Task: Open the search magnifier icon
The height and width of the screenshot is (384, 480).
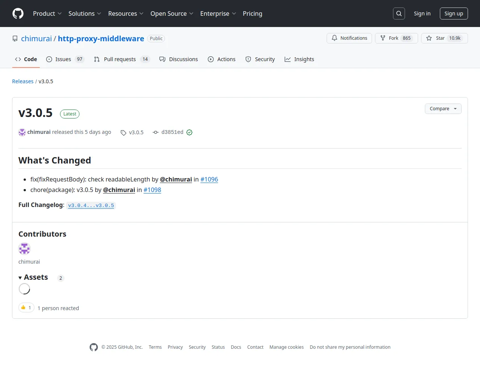Action: click(399, 13)
